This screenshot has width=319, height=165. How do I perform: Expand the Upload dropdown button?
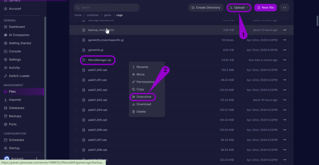point(239,8)
